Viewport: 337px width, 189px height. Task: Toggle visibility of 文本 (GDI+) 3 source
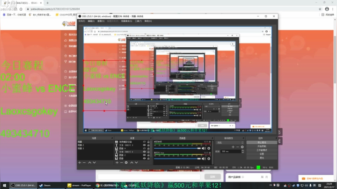(144, 145)
